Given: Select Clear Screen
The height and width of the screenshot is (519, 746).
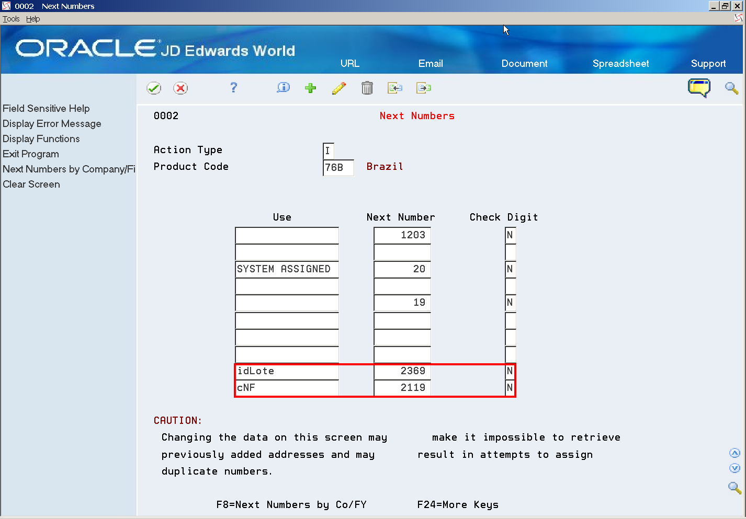Looking at the screenshot, I should [x=31, y=184].
